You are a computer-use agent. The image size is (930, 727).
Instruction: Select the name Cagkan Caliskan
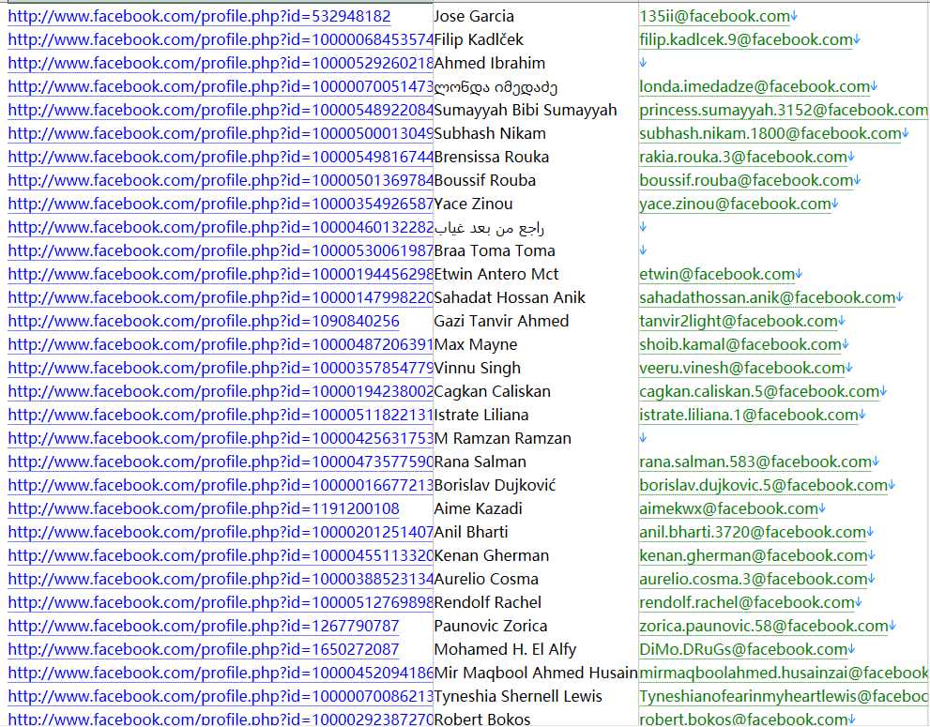[x=493, y=391]
